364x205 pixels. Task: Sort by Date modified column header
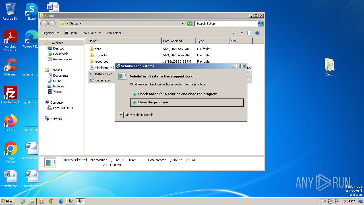tap(179, 41)
